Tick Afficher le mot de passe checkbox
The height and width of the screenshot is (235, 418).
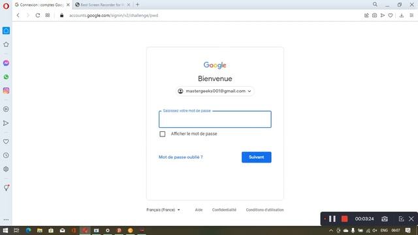pos(163,134)
